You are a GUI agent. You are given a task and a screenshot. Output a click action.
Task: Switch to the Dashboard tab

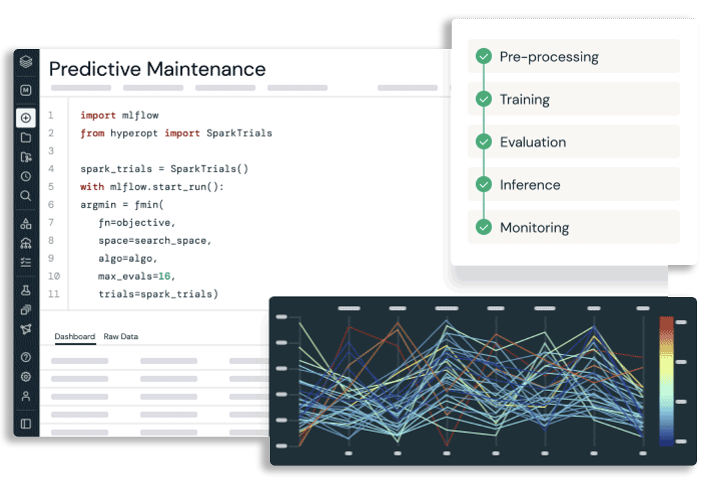[75, 336]
